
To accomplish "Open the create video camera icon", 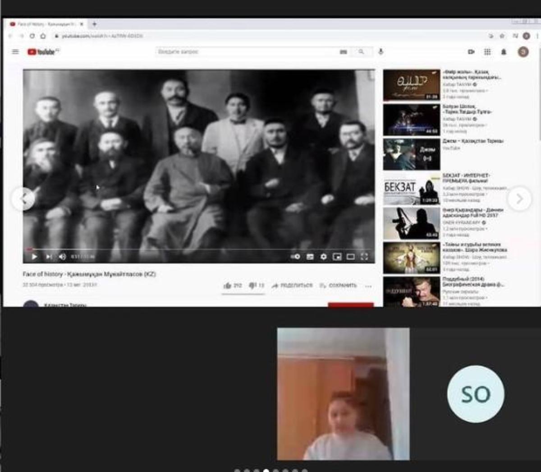I will point(471,52).
